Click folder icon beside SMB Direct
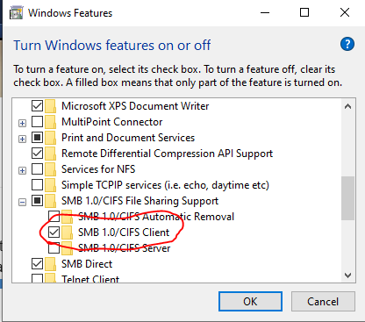The image size is (365, 322). tap(50, 264)
